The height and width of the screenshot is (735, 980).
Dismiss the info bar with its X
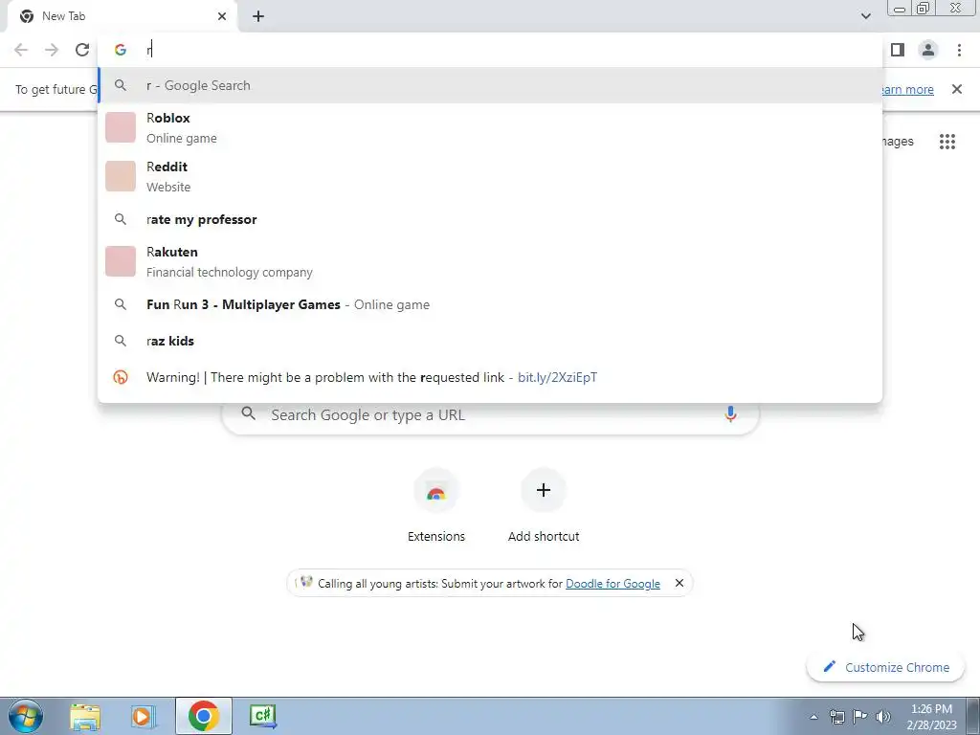click(x=957, y=89)
